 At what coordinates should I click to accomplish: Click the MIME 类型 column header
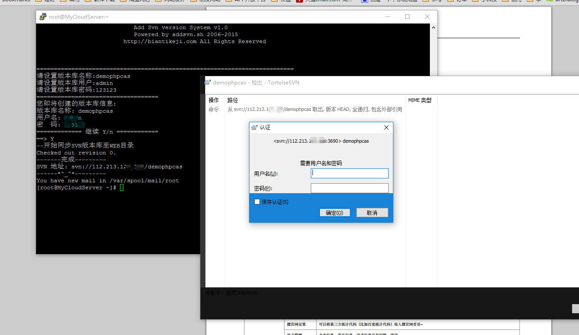(x=419, y=100)
